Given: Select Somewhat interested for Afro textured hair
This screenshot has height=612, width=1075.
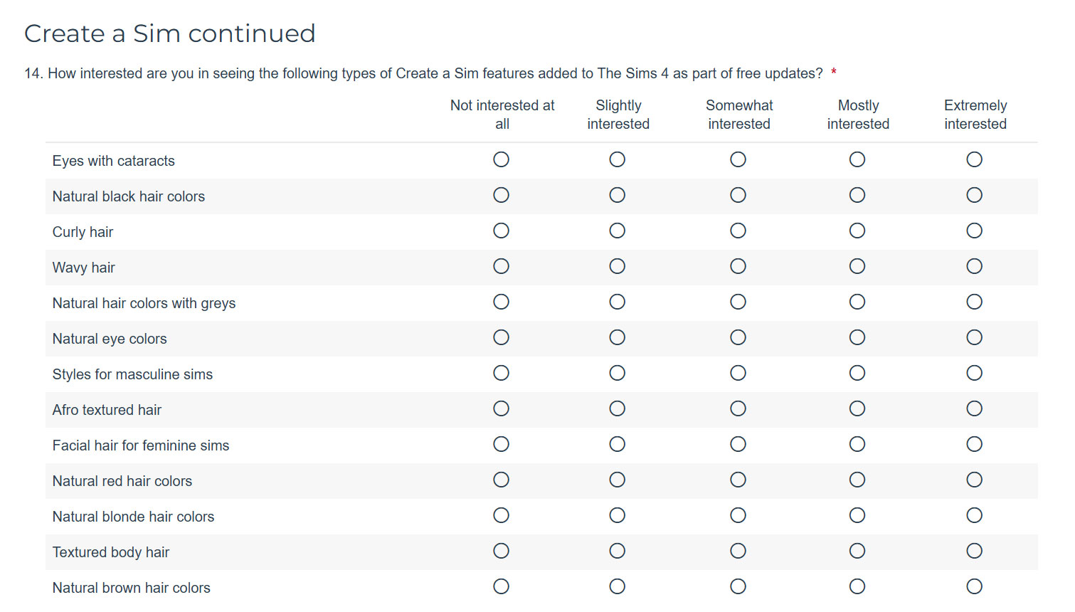Looking at the screenshot, I should (x=738, y=408).
